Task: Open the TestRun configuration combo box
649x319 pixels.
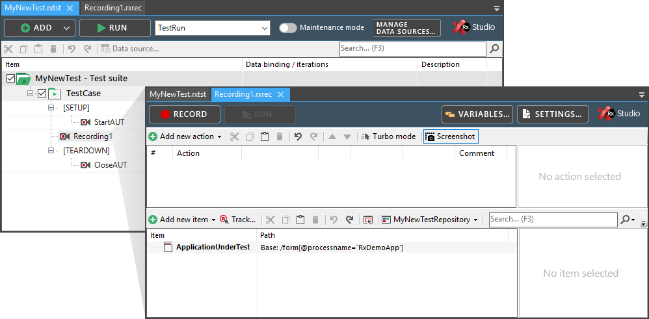Action: [213, 28]
